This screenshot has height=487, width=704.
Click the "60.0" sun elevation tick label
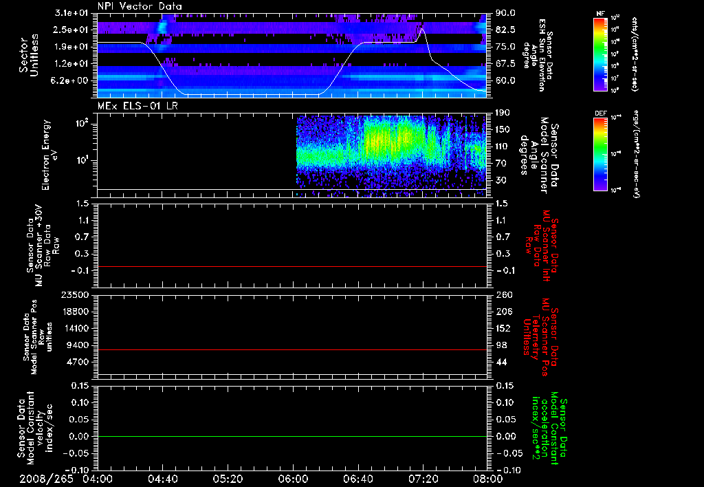pos(505,80)
